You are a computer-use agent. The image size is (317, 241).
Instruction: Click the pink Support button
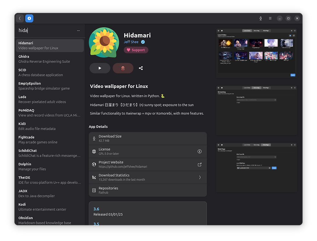click(x=136, y=50)
